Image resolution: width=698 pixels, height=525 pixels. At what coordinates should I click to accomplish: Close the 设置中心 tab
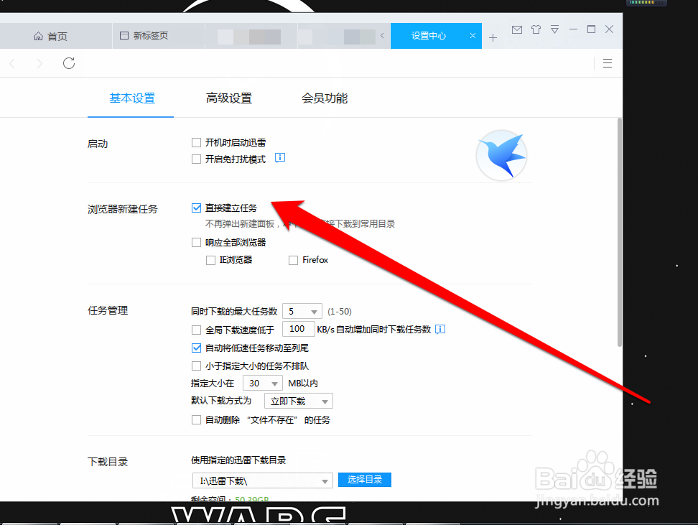473,36
